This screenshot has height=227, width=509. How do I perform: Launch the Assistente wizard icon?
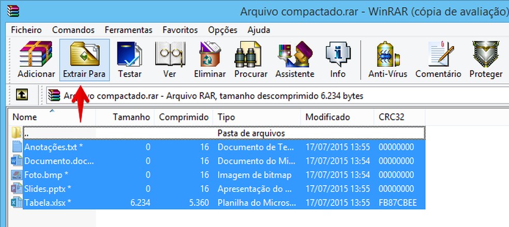pyautogui.click(x=295, y=54)
